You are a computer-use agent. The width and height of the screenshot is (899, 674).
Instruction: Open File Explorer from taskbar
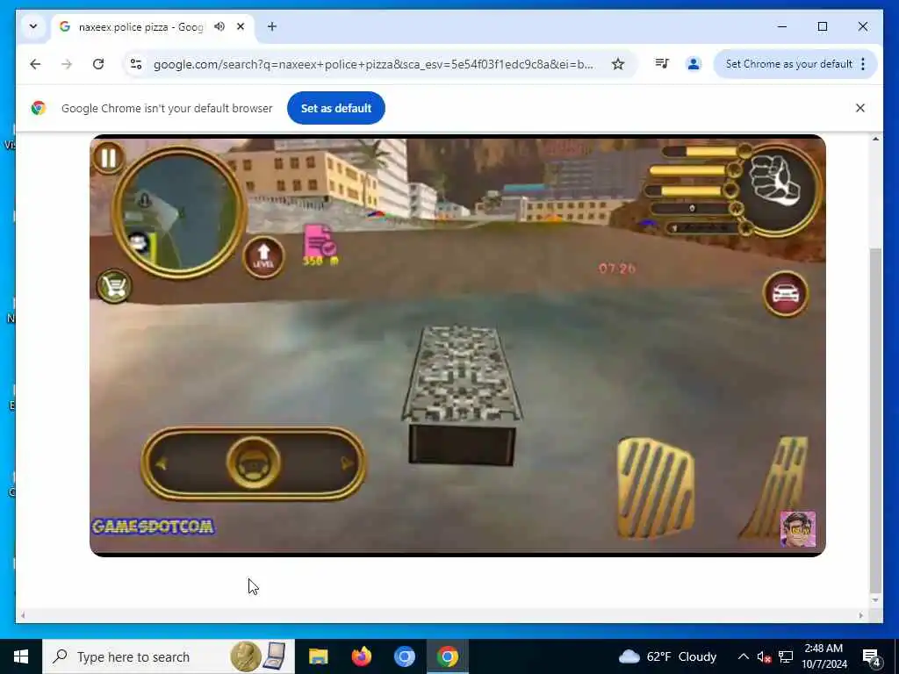point(318,656)
